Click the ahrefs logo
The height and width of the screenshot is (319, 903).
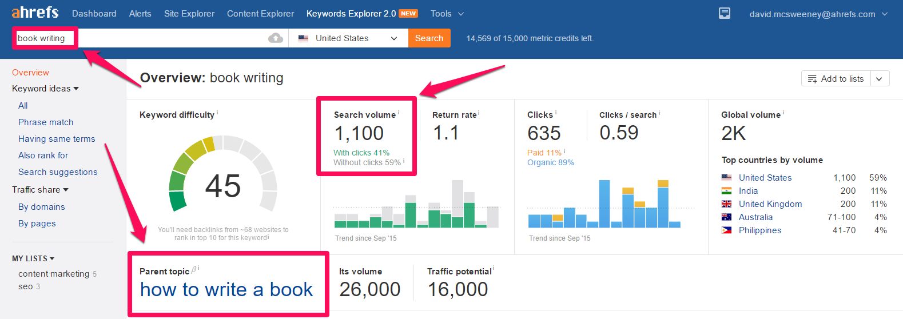pos(35,13)
